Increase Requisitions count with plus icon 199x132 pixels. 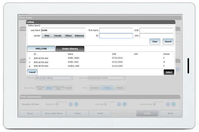tap(71, 104)
